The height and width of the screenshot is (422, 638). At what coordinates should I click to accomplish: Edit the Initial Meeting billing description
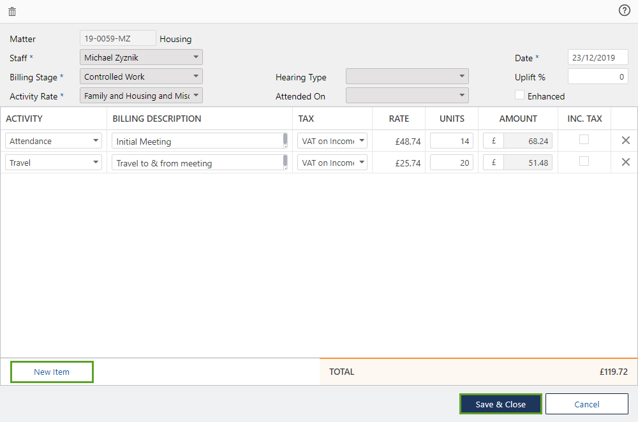click(x=198, y=142)
